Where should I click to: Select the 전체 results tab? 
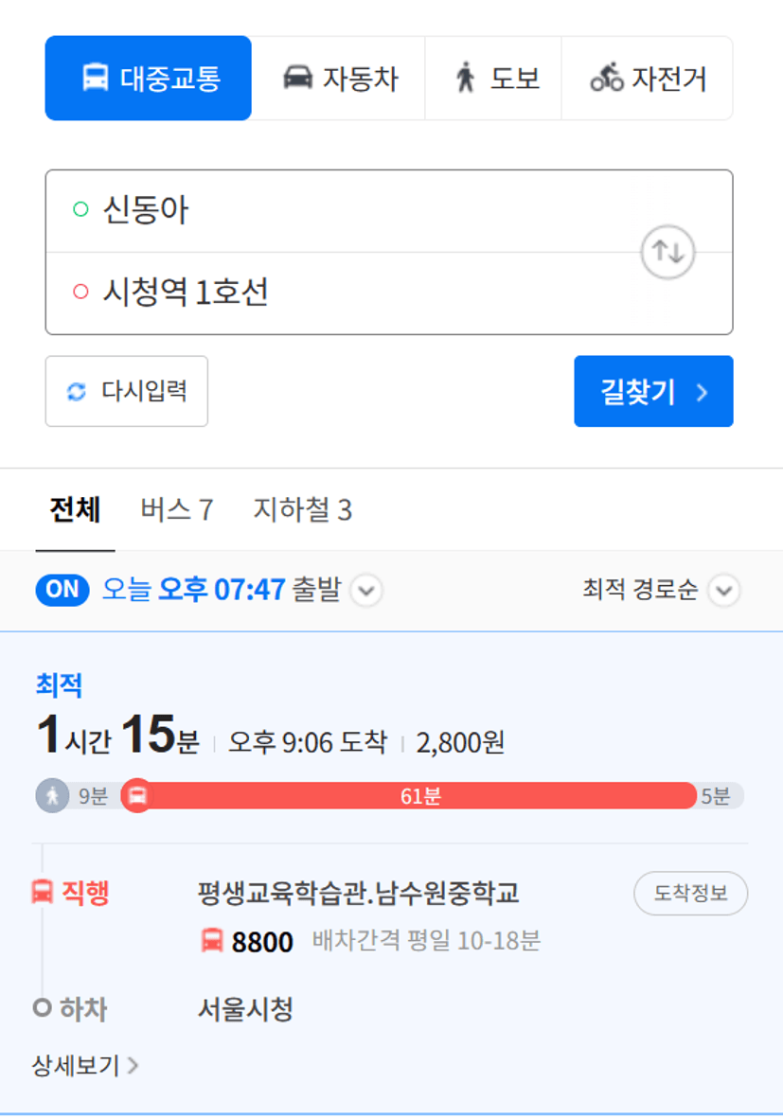tap(75, 510)
